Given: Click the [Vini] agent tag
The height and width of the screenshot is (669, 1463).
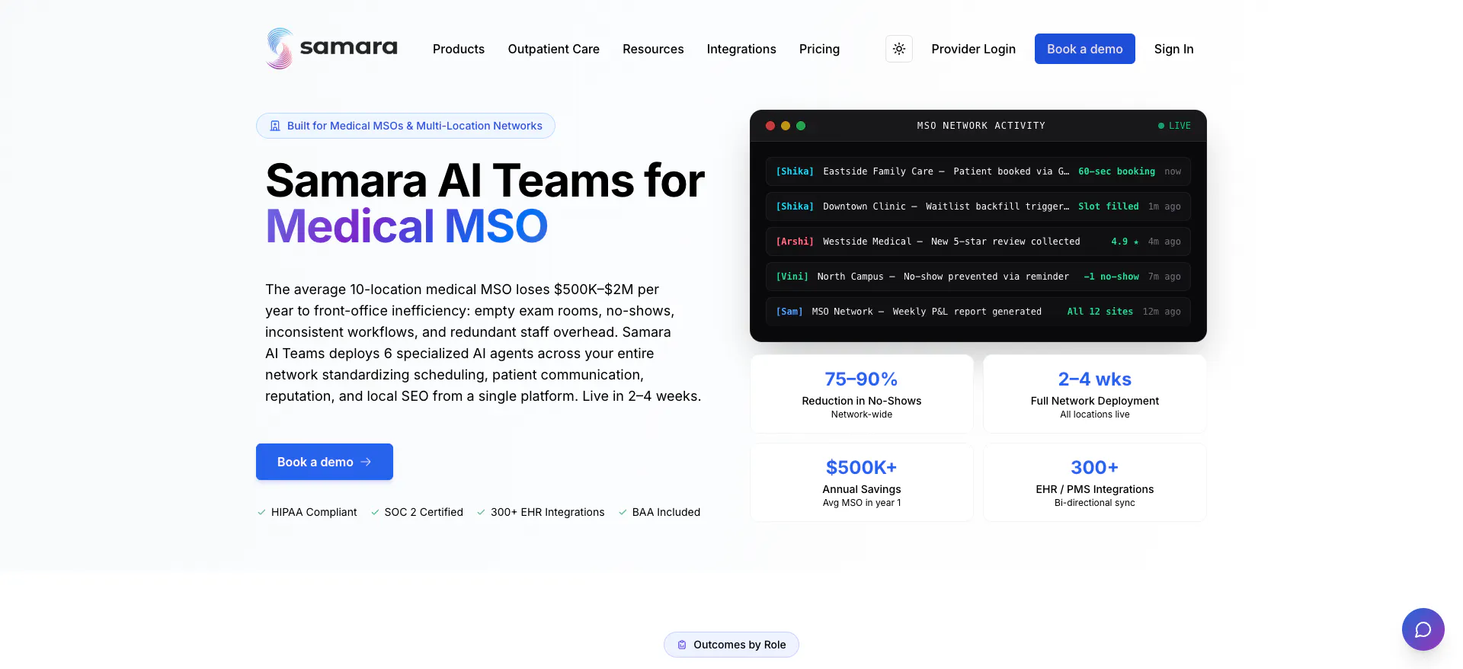Looking at the screenshot, I should tap(792, 277).
